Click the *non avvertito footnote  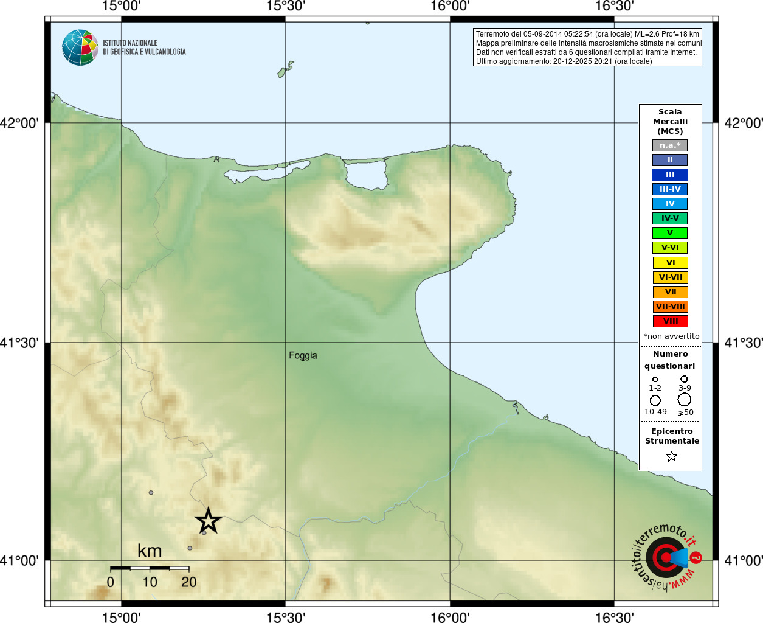point(671,336)
